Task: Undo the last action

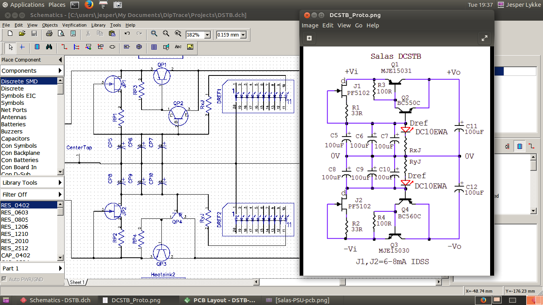Action: tap(127, 34)
